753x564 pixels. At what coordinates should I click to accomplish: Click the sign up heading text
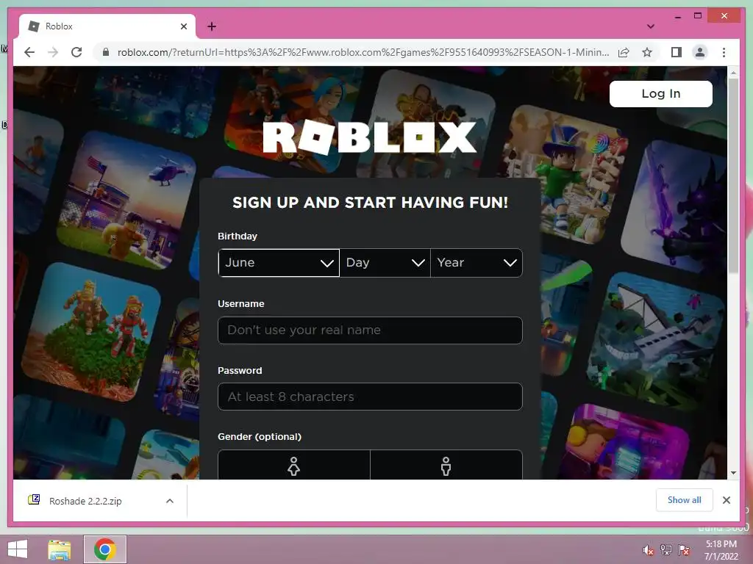(371, 203)
